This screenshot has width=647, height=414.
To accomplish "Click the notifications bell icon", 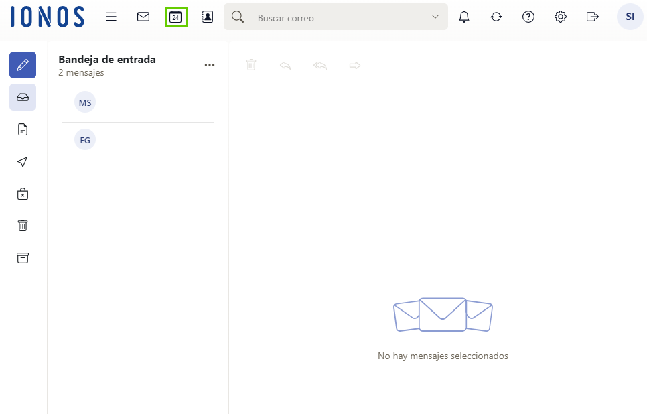I will coord(464,17).
